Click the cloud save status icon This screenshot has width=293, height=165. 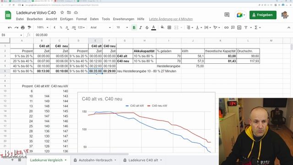[76, 12]
